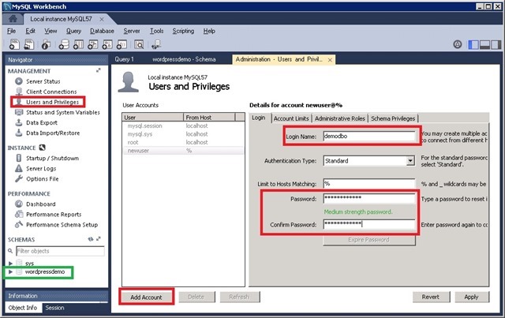Viewport: 505px width, 318px height.
Task: Click the Limit to Hosts Matching field
Action: [369, 184]
